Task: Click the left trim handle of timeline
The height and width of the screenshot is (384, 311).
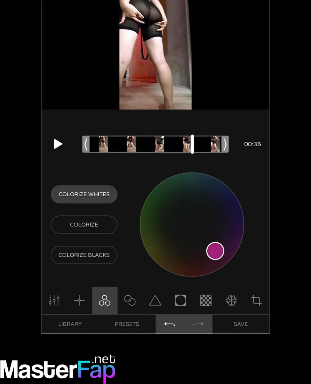Action: click(86, 144)
